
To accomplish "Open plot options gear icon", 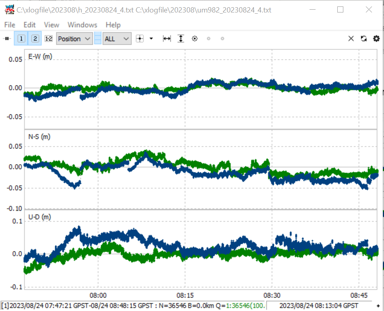I will coord(376,38).
